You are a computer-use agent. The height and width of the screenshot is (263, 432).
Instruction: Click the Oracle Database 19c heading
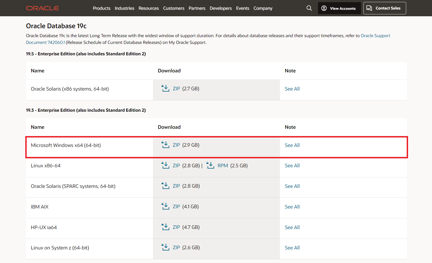tap(56, 26)
